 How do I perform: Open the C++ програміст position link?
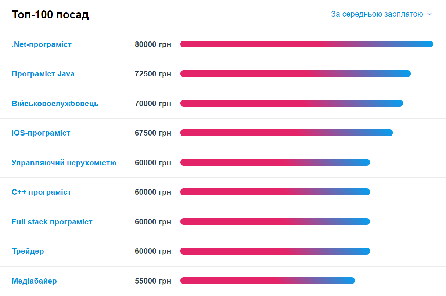pyautogui.click(x=42, y=192)
